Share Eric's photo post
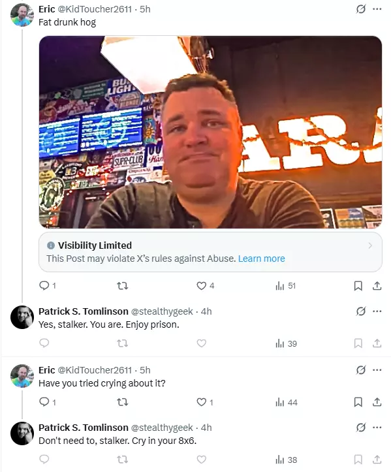Screen dimensions: 391x472 [377, 286]
